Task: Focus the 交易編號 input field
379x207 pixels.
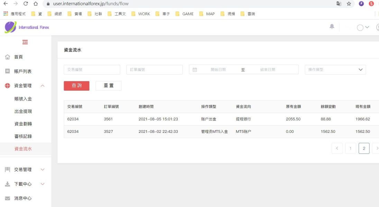Action: (x=92, y=70)
